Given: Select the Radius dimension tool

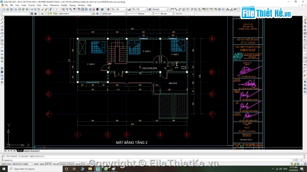Looking at the screenshot, I should pos(188,9).
